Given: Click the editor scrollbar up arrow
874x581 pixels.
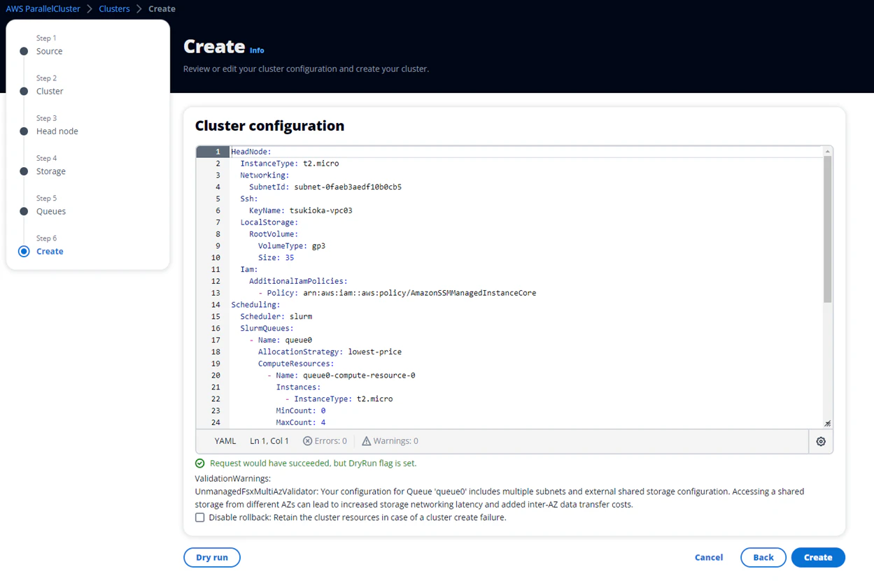Looking at the screenshot, I should click(827, 151).
